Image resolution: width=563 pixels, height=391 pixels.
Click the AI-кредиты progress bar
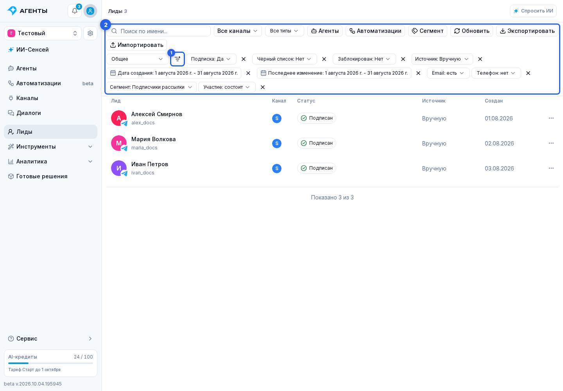50,363
